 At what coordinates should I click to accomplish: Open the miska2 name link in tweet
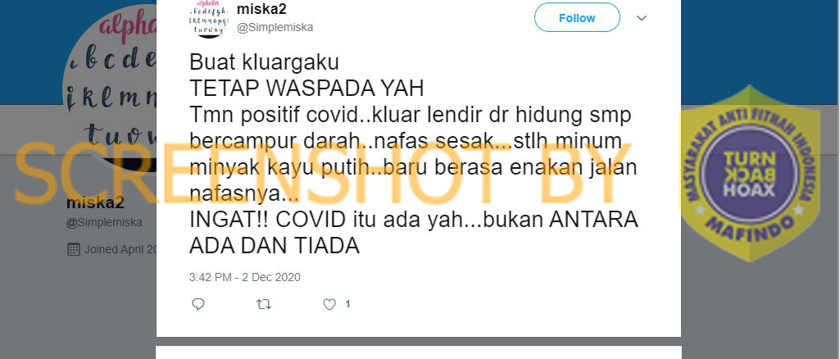261,9
